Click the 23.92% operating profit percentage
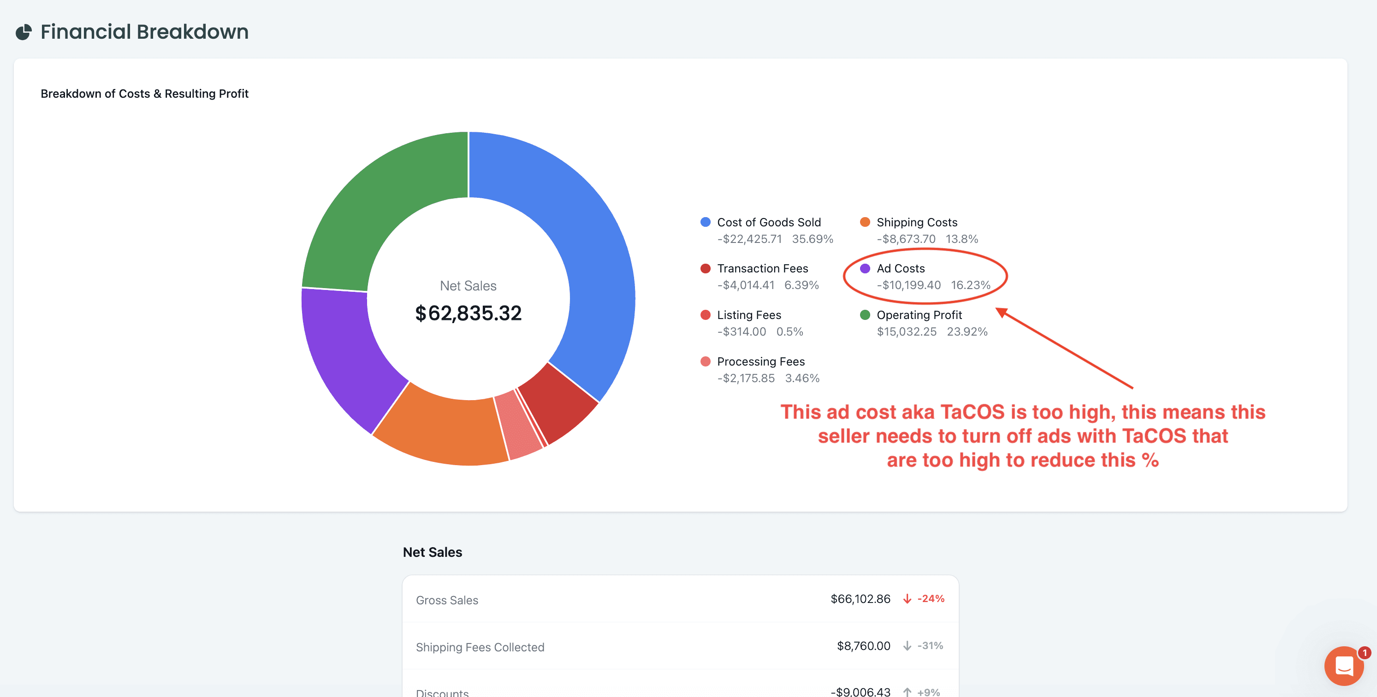This screenshot has height=697, width=1377. pos(967,331)
